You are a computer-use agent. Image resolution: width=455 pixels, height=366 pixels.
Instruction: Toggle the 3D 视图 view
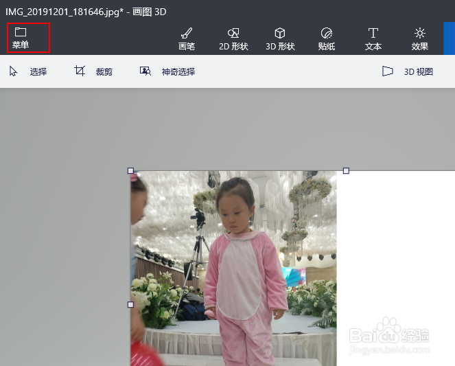tap(408, 71)
